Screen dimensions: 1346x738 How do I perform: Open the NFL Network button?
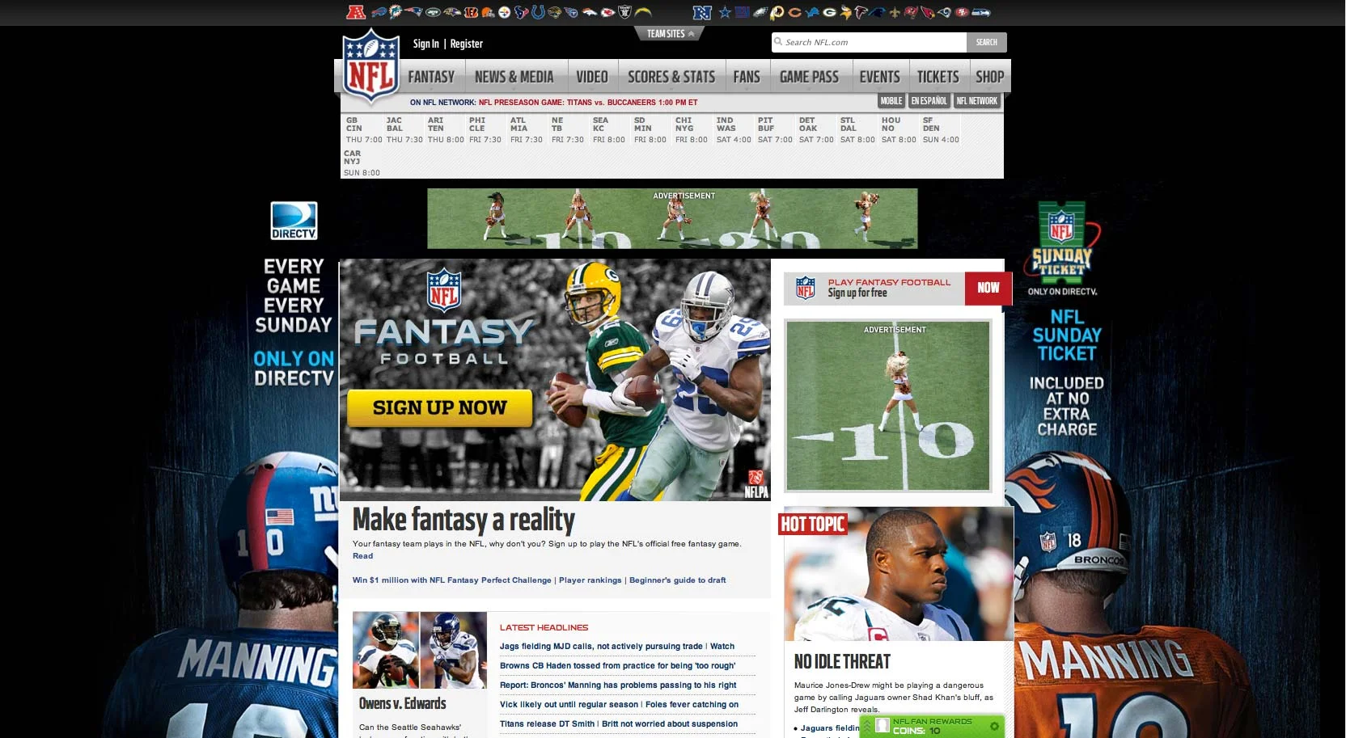coord(977,101)
